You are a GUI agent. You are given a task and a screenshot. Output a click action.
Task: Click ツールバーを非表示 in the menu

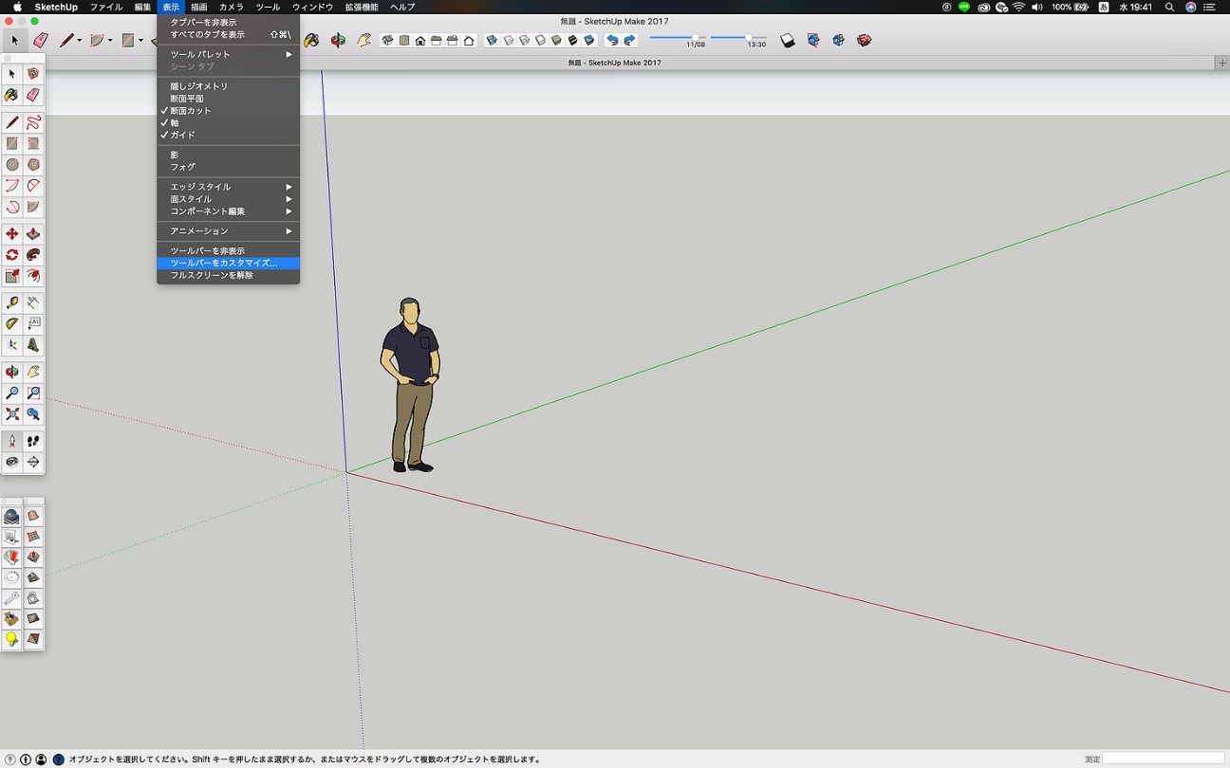(228, 250)
